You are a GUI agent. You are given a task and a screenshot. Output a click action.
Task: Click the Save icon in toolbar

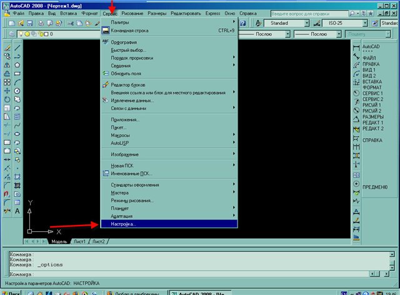point(30,22)
